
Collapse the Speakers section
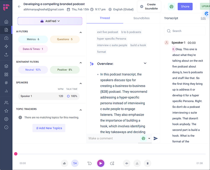pos(81,83)
